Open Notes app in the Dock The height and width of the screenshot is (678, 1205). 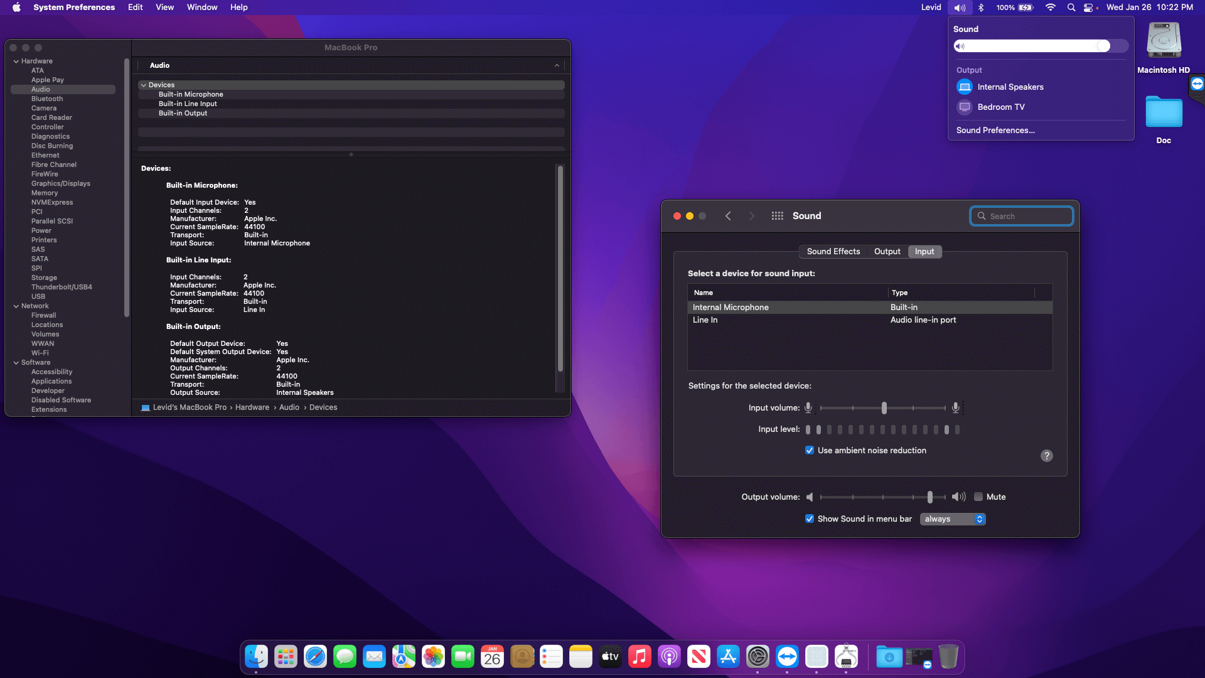pyautogui.click(x=581, y=657)
